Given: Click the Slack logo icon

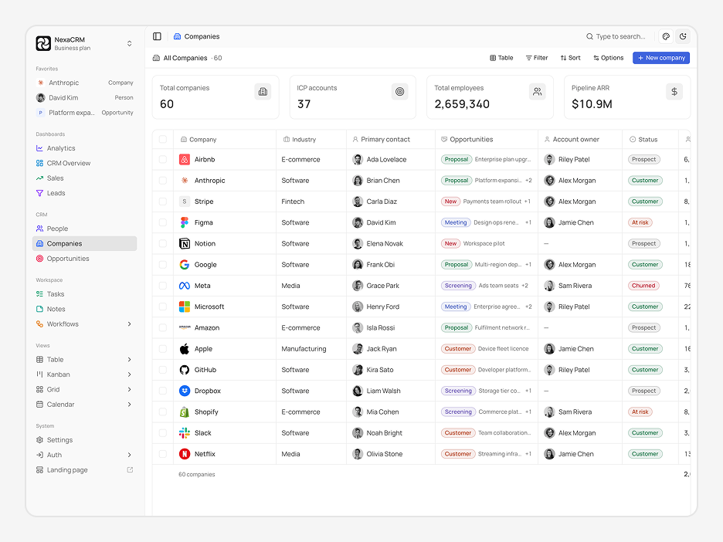Looking at the screenshot, I should [x=185, y=433].
